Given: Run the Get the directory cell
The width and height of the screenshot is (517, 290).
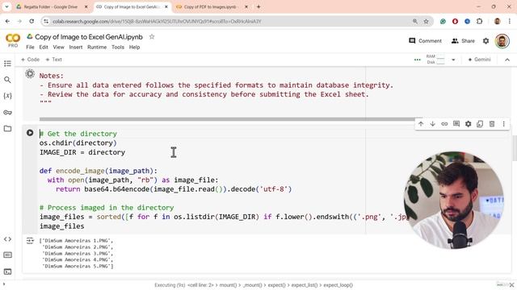Looking at the screenshot, I should click(x=30, y=133).
